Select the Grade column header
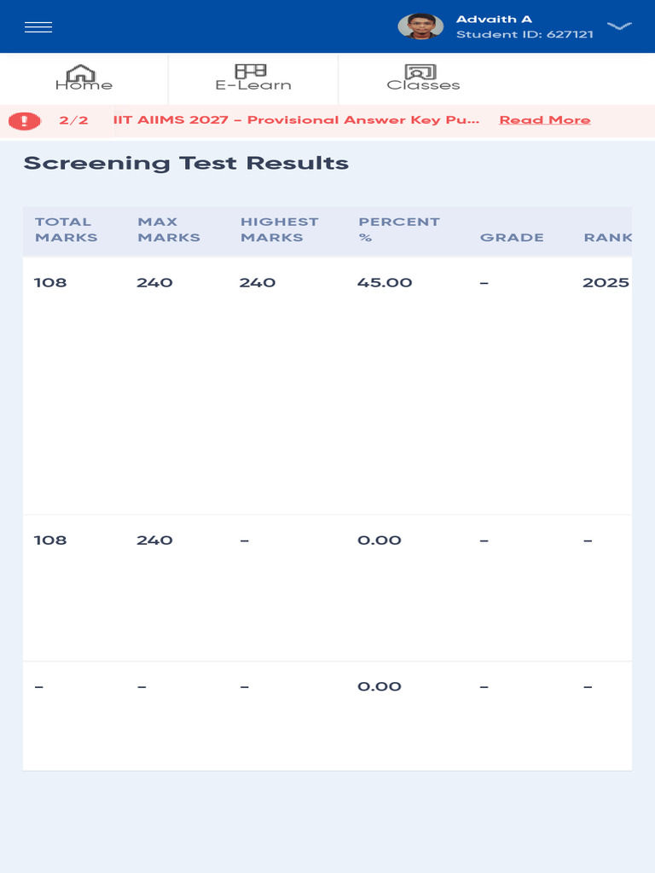The width and height of the screenshot is (655, 873). [512, 237]
